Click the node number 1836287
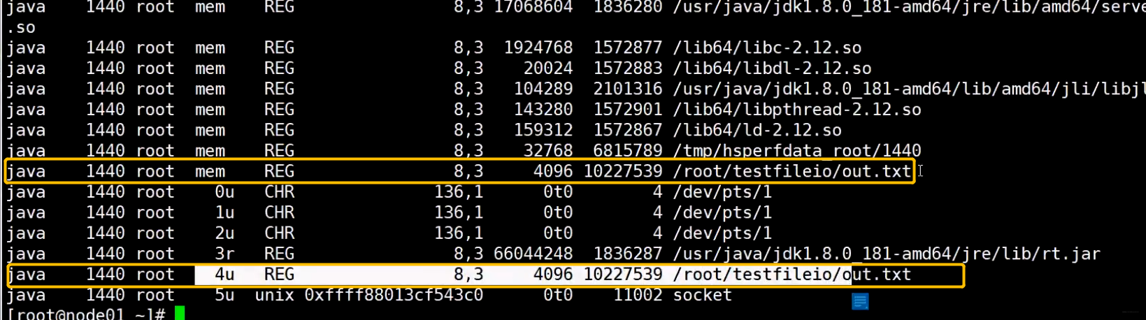The image size is (1146, 320). click(628, 254)
